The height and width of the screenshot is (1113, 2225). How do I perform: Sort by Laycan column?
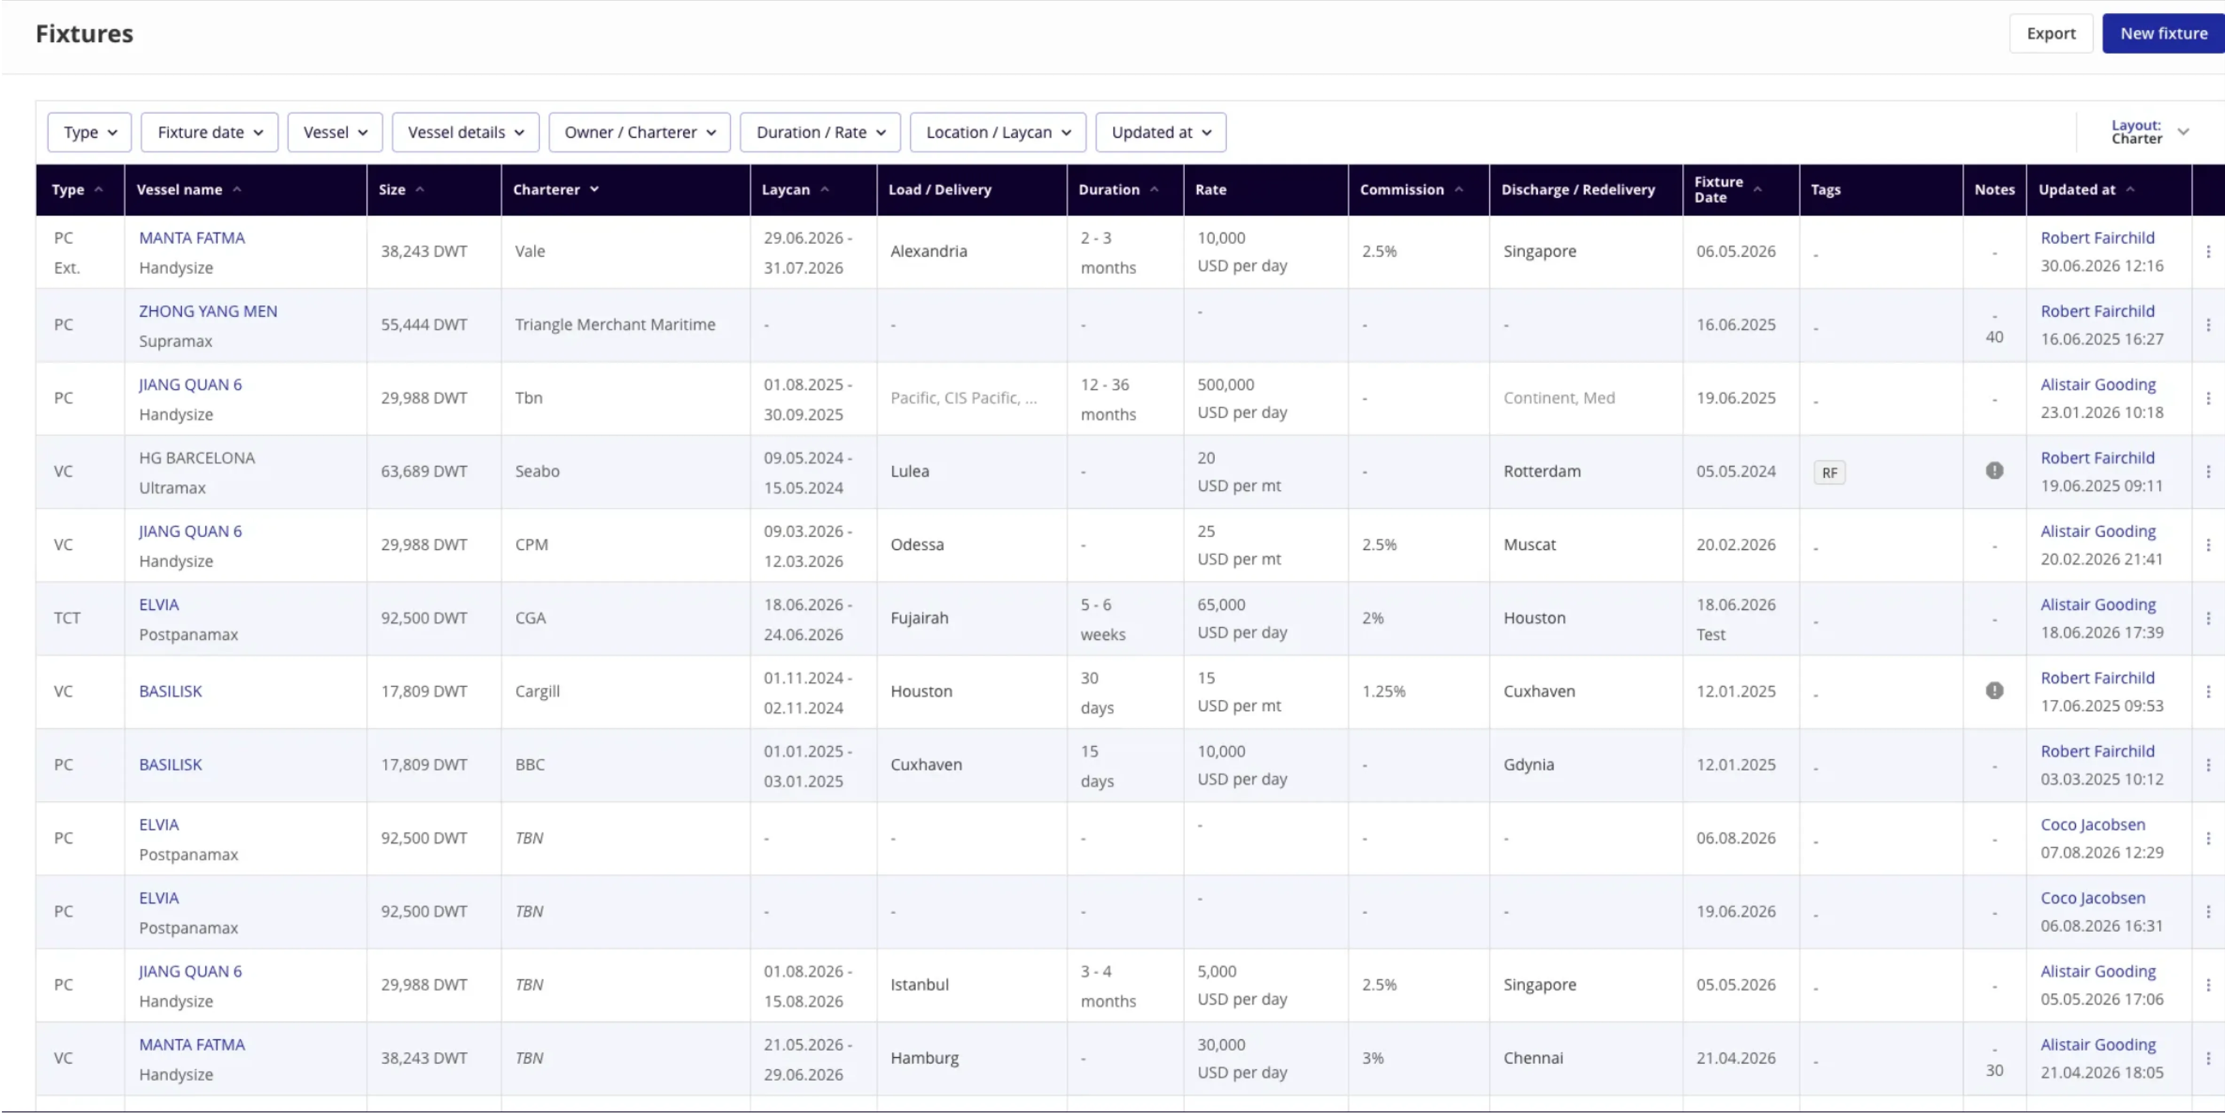pos(796,190)
